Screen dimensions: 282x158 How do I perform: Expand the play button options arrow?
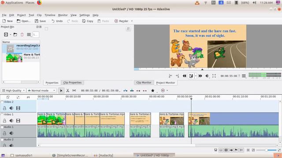pyautogui.click(x=196, y=76)
